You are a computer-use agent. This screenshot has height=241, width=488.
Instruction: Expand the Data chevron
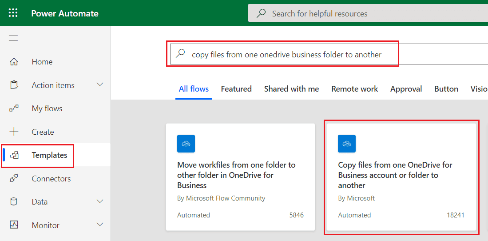tap(100, 201)
